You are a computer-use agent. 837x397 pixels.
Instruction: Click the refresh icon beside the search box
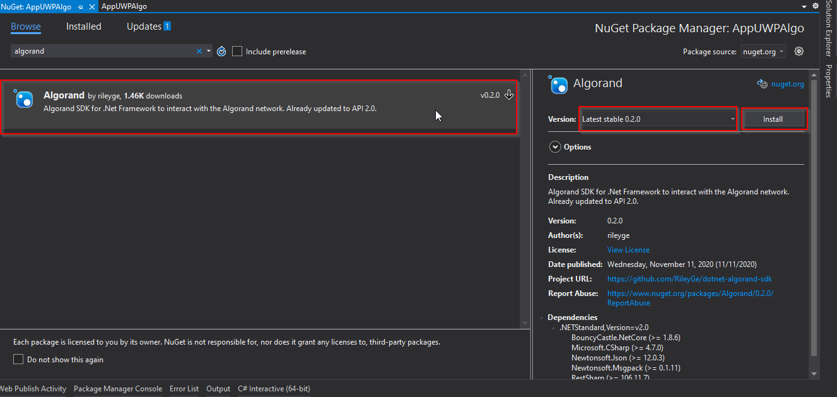[221, 52]
